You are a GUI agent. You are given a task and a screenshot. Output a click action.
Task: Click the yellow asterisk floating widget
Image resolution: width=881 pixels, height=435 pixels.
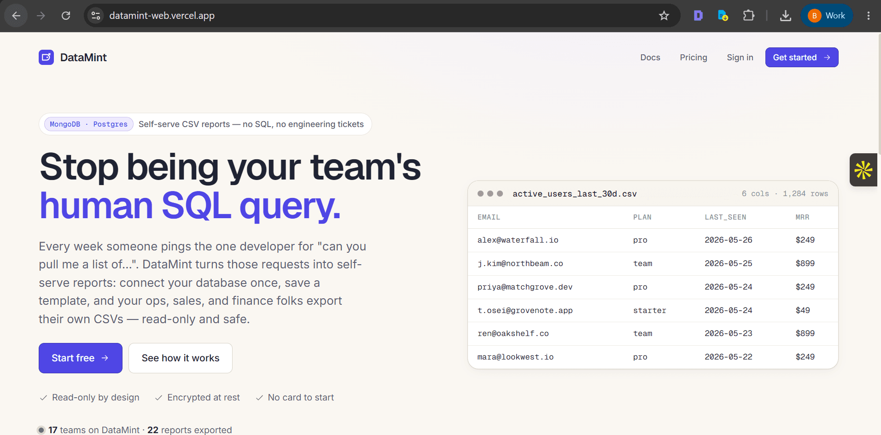pos(863,170)
